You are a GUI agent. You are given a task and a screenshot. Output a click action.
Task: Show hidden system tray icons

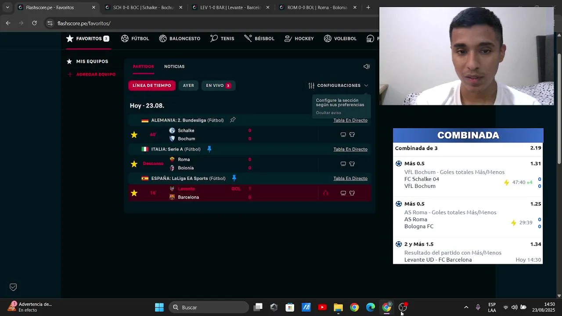466,307
